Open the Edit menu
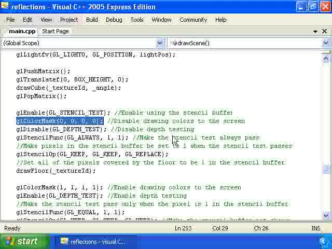 click(x=27, y=20)
